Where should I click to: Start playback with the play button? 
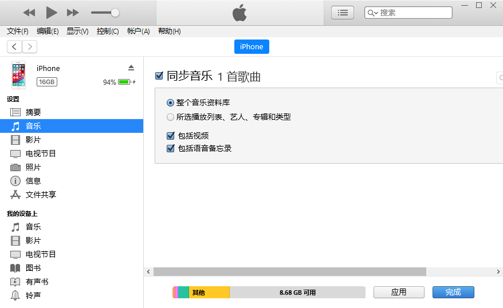52,13
